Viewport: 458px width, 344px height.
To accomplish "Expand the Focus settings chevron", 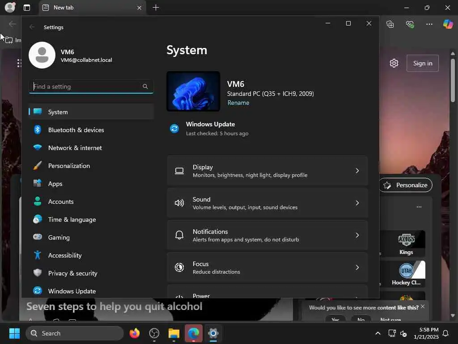I will tap(357, 267).
